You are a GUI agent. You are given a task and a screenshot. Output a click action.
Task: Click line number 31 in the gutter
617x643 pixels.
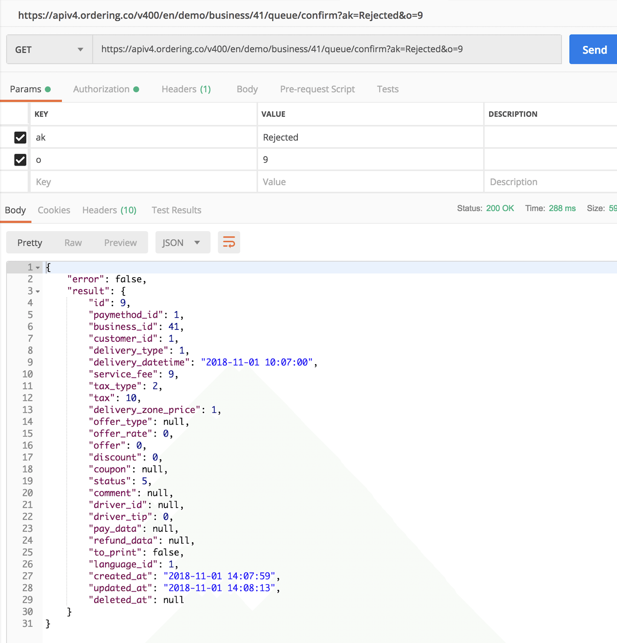point(28,623)
